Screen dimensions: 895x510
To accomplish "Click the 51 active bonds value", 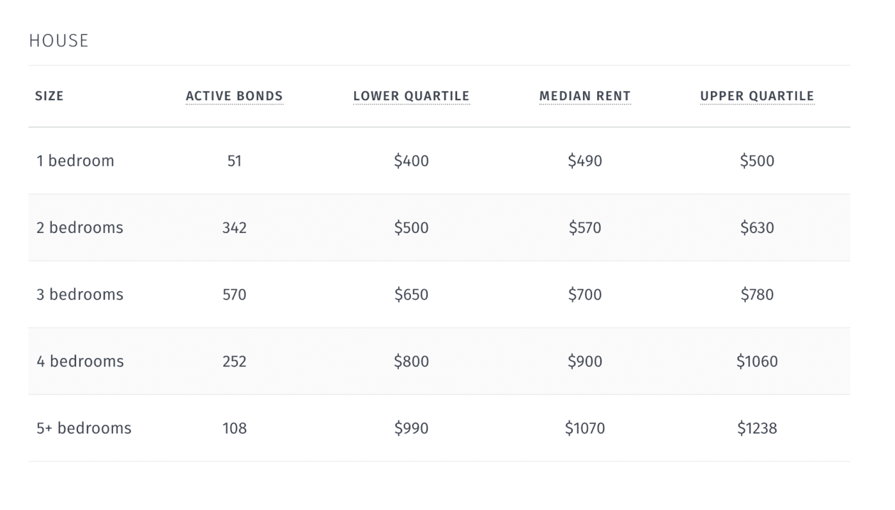I will tap(234, 161).
